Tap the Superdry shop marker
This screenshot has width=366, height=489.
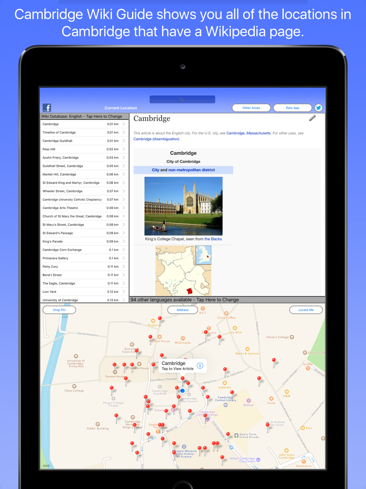point(224,383)
